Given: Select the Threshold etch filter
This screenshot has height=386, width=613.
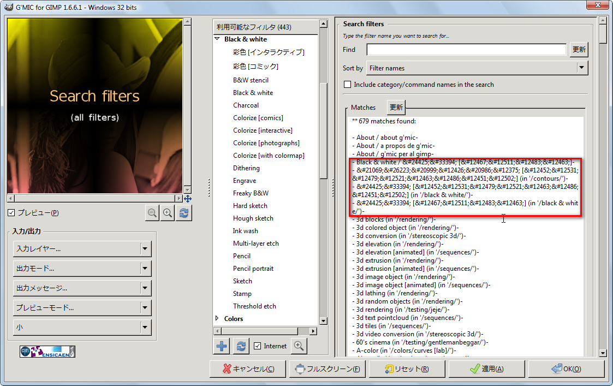Looking at the screenshot, I should (254, 306).
